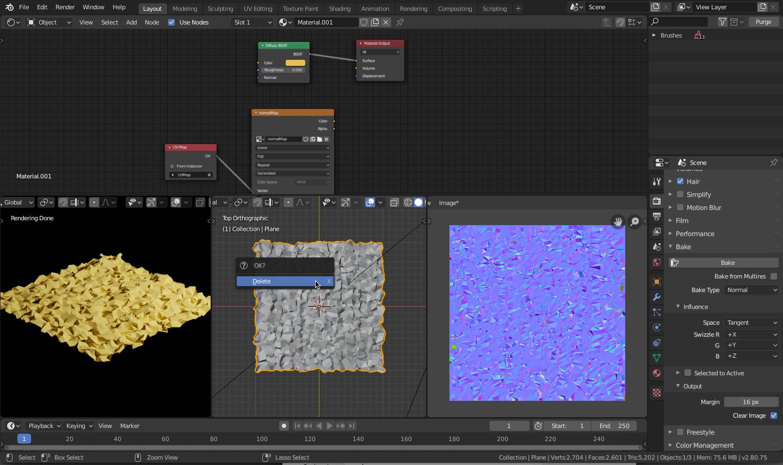Screen dimensions: 783x465
Task: Click the auto keying record button in timeline
Action: tap(283, 426)
